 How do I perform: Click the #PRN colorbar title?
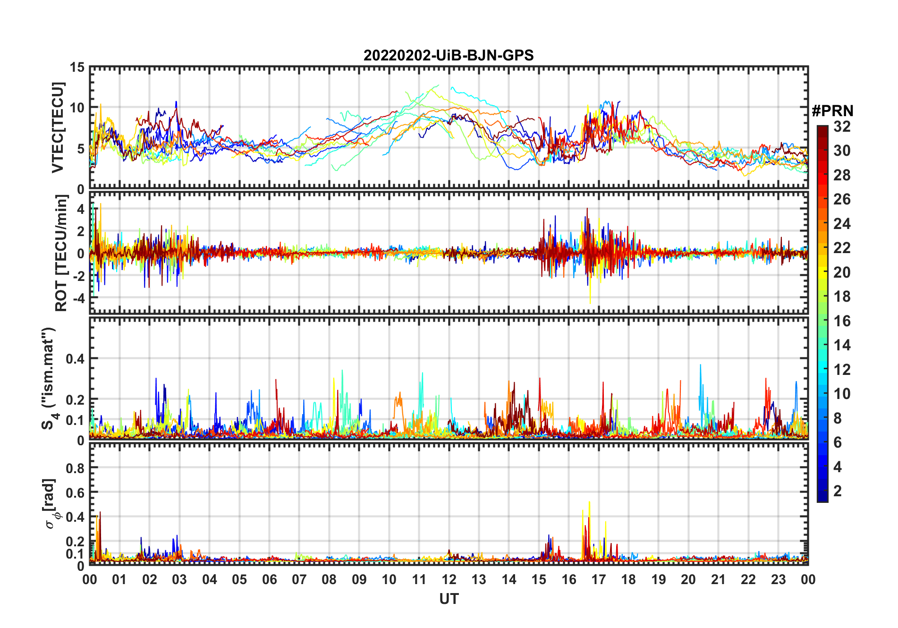tap(833, 111)
